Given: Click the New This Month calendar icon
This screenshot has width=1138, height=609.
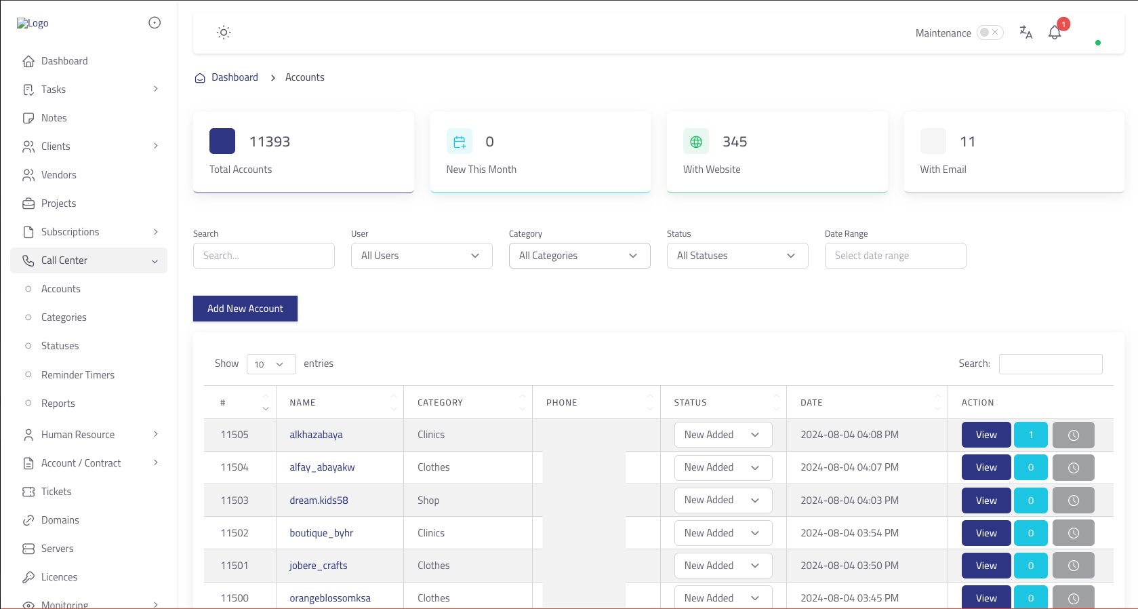Looking at the screenshot, I should click(x=459, y=142).
